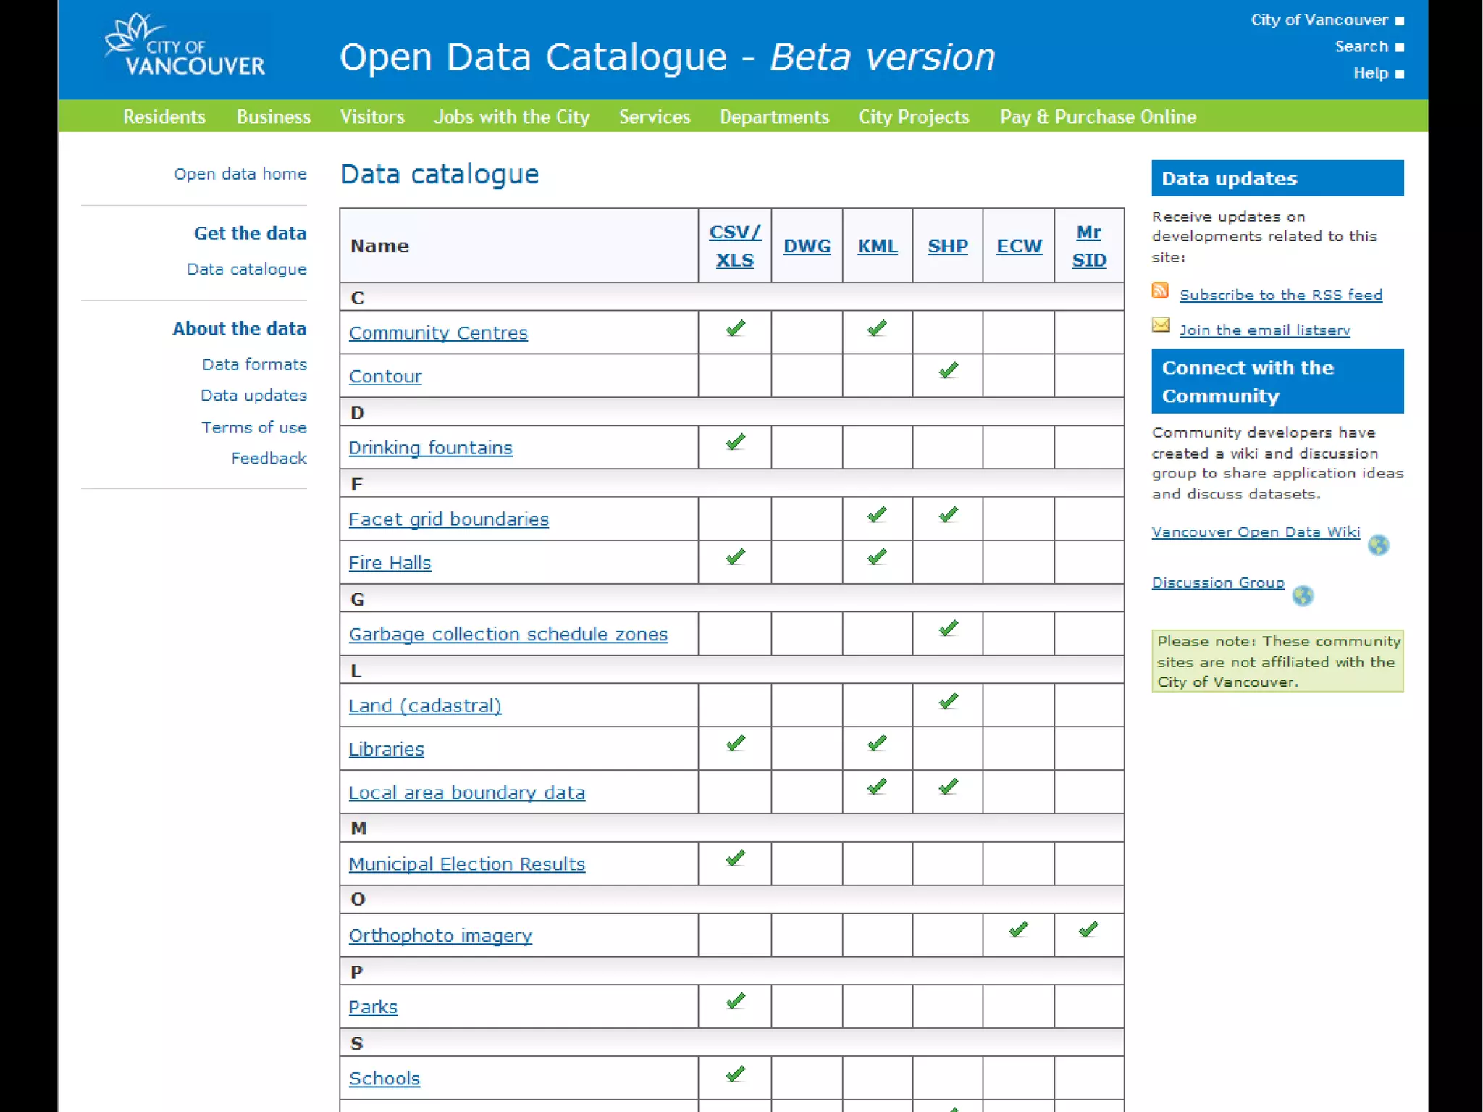Click globe icon beside Discussion Group
Viewport: 1483px width, 1112px height.
pyautogui.click(x=1303, y=595)
